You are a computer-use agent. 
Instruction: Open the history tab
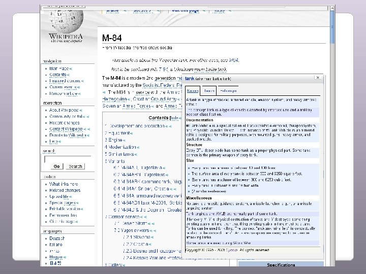pos(220,11)
